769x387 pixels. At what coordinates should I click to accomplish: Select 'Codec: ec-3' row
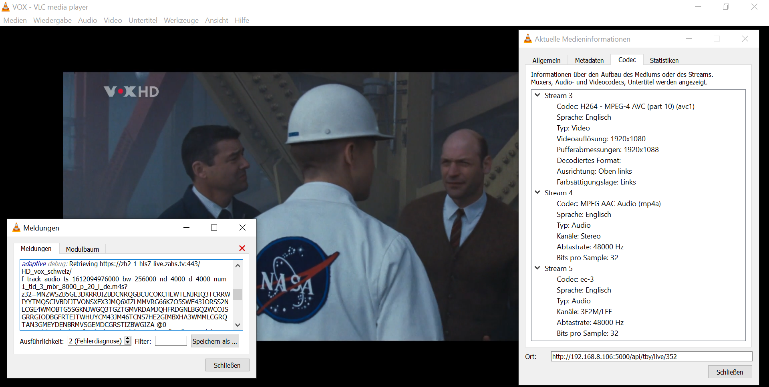[x=575, y=279]
